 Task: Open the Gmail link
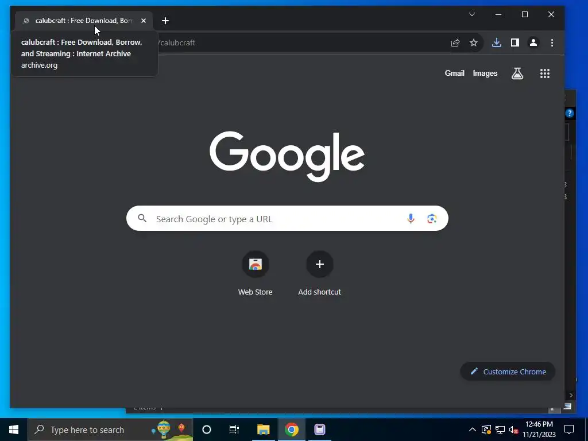click(x=455, y=73)
